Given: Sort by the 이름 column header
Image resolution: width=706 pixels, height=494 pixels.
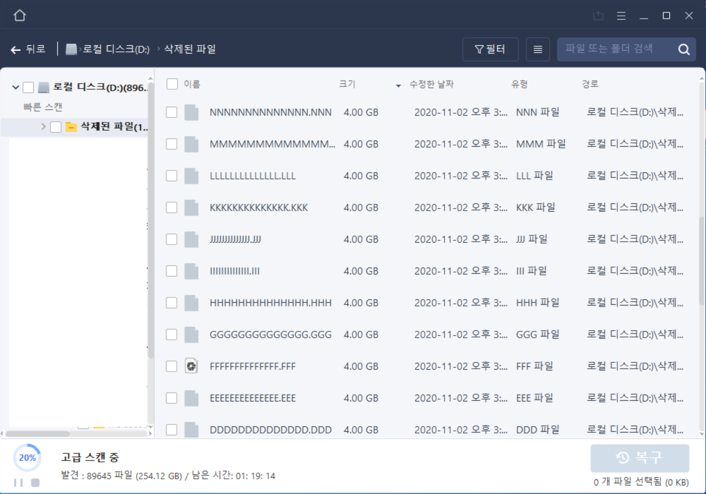Looking at the screenshot, I should coord(192,84).
